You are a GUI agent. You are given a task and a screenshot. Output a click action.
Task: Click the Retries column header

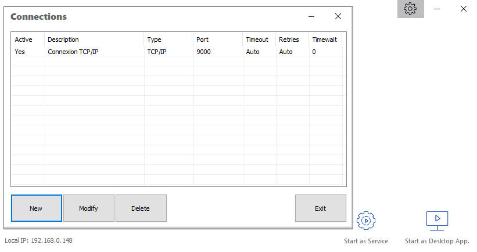click(292, 39)
